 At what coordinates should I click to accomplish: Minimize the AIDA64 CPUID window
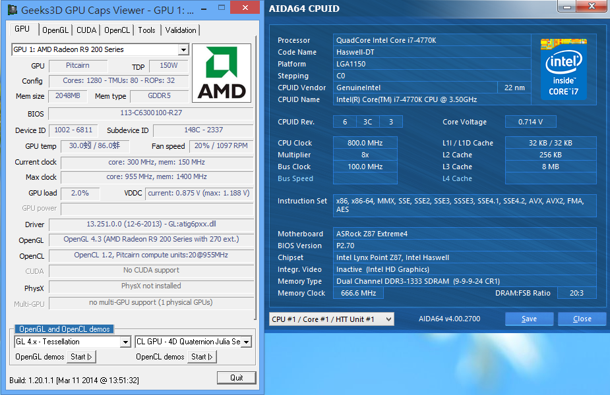pos(567,7)
